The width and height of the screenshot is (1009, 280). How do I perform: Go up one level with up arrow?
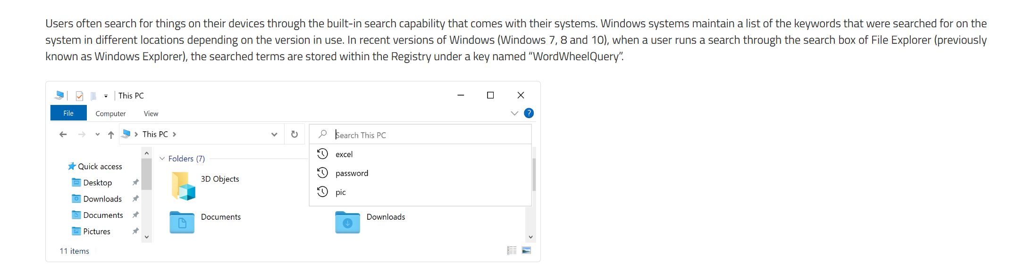[x=111, y=135]
